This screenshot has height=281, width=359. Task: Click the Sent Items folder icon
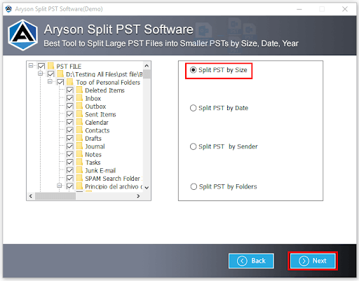(x=80, y=114)
